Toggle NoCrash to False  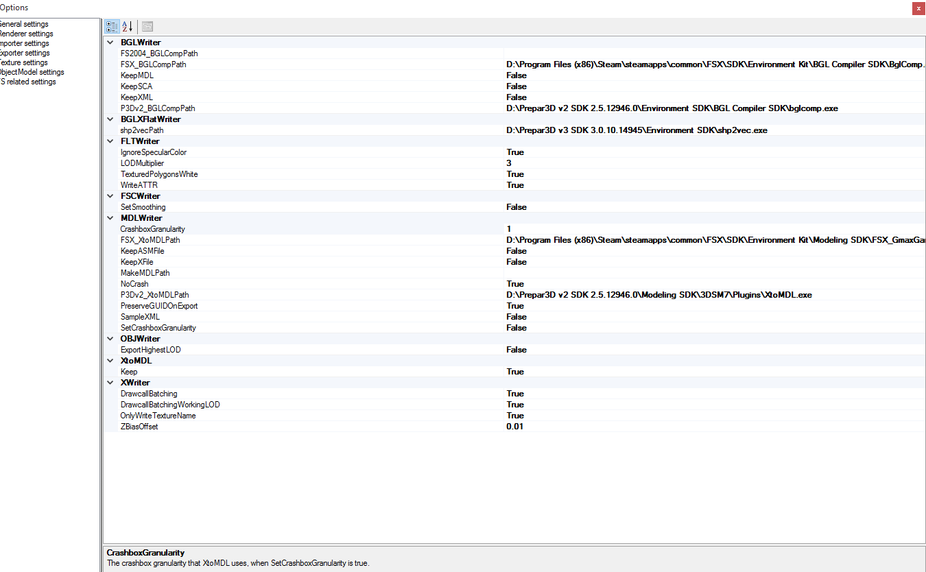pos(549,283)
